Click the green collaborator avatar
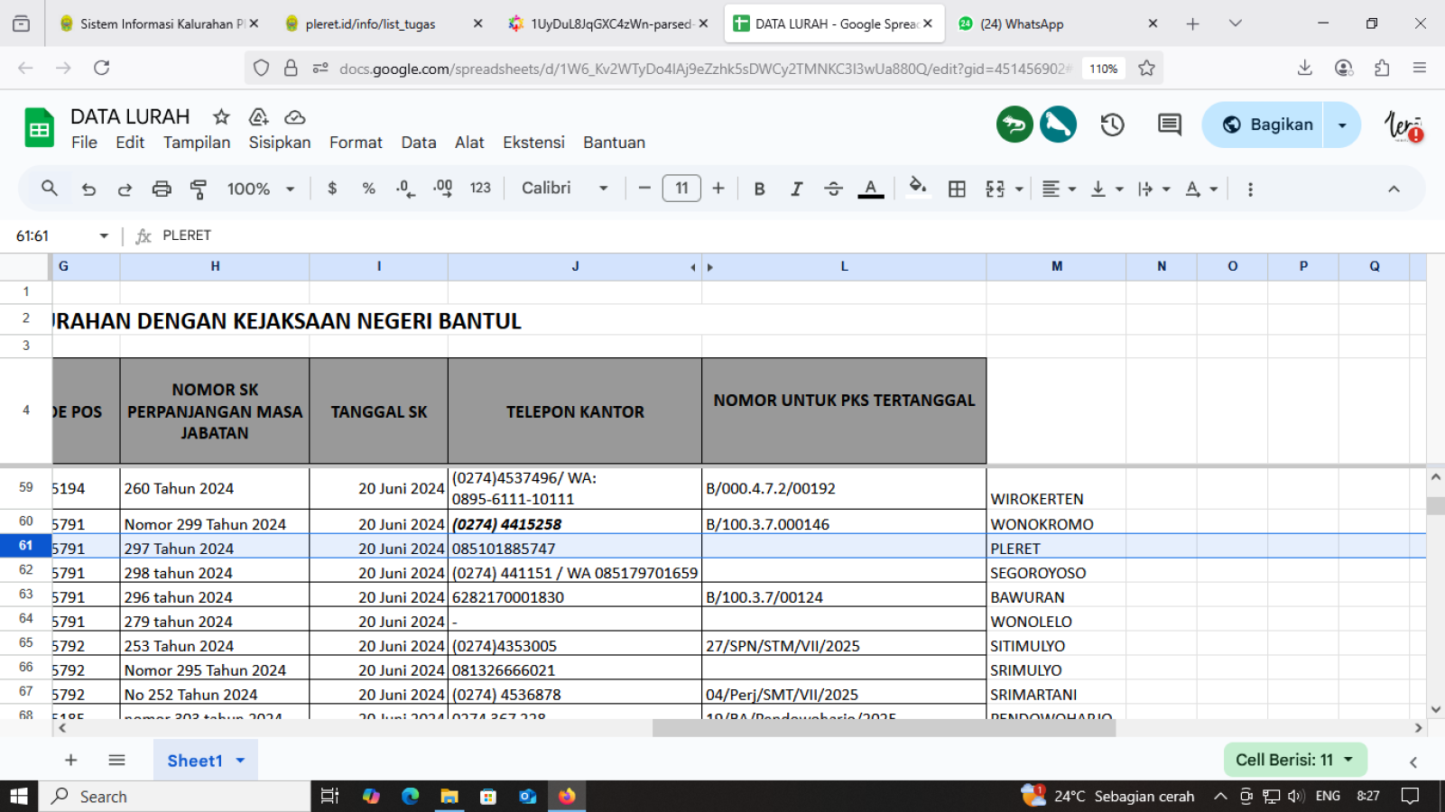Screen dimensions: 1445x812 [x=1014, y=125]
